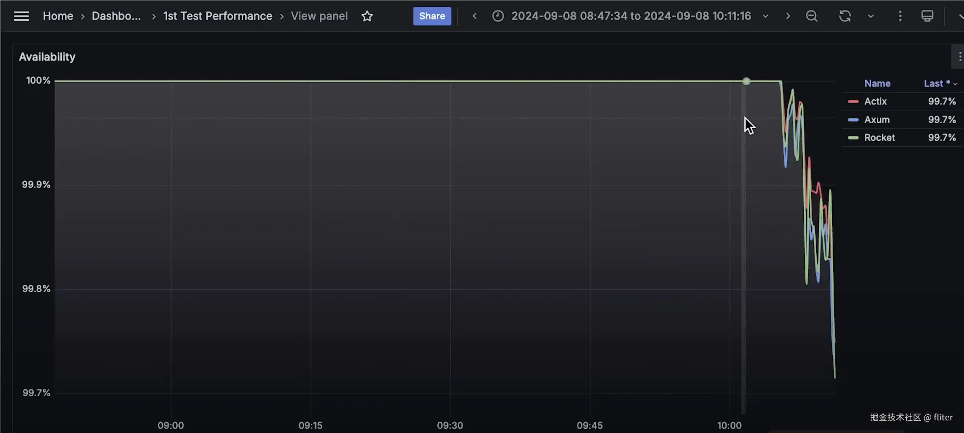964x433 pixels.
Task: Toggle TV kiosk view mode
Action: [x=927, y=16]
